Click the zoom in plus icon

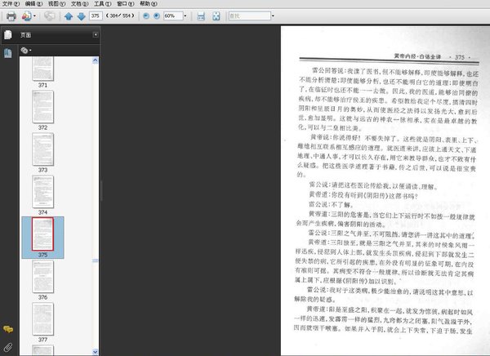(157, 16)
